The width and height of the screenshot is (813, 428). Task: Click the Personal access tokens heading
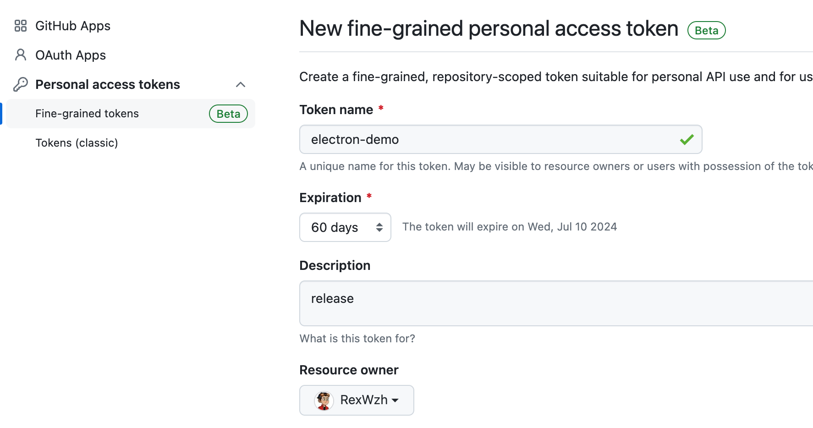[108, 84]
